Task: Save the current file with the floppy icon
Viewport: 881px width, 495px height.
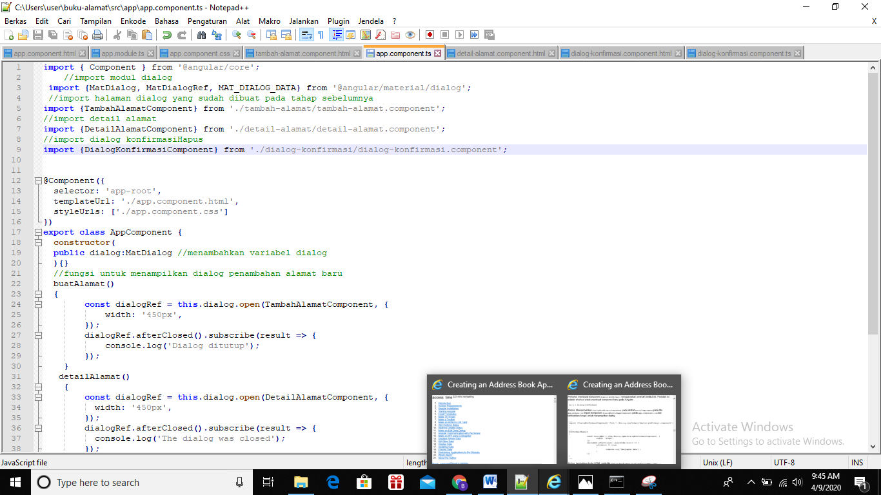Action: point(38,35)
